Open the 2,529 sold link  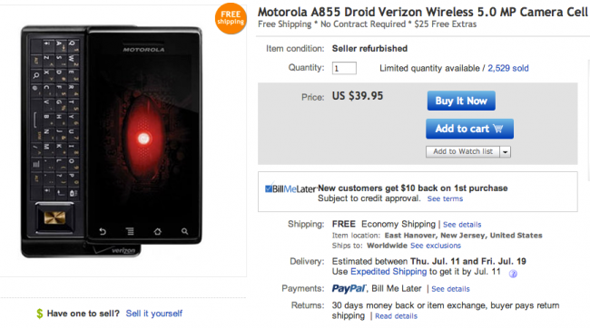508,68
